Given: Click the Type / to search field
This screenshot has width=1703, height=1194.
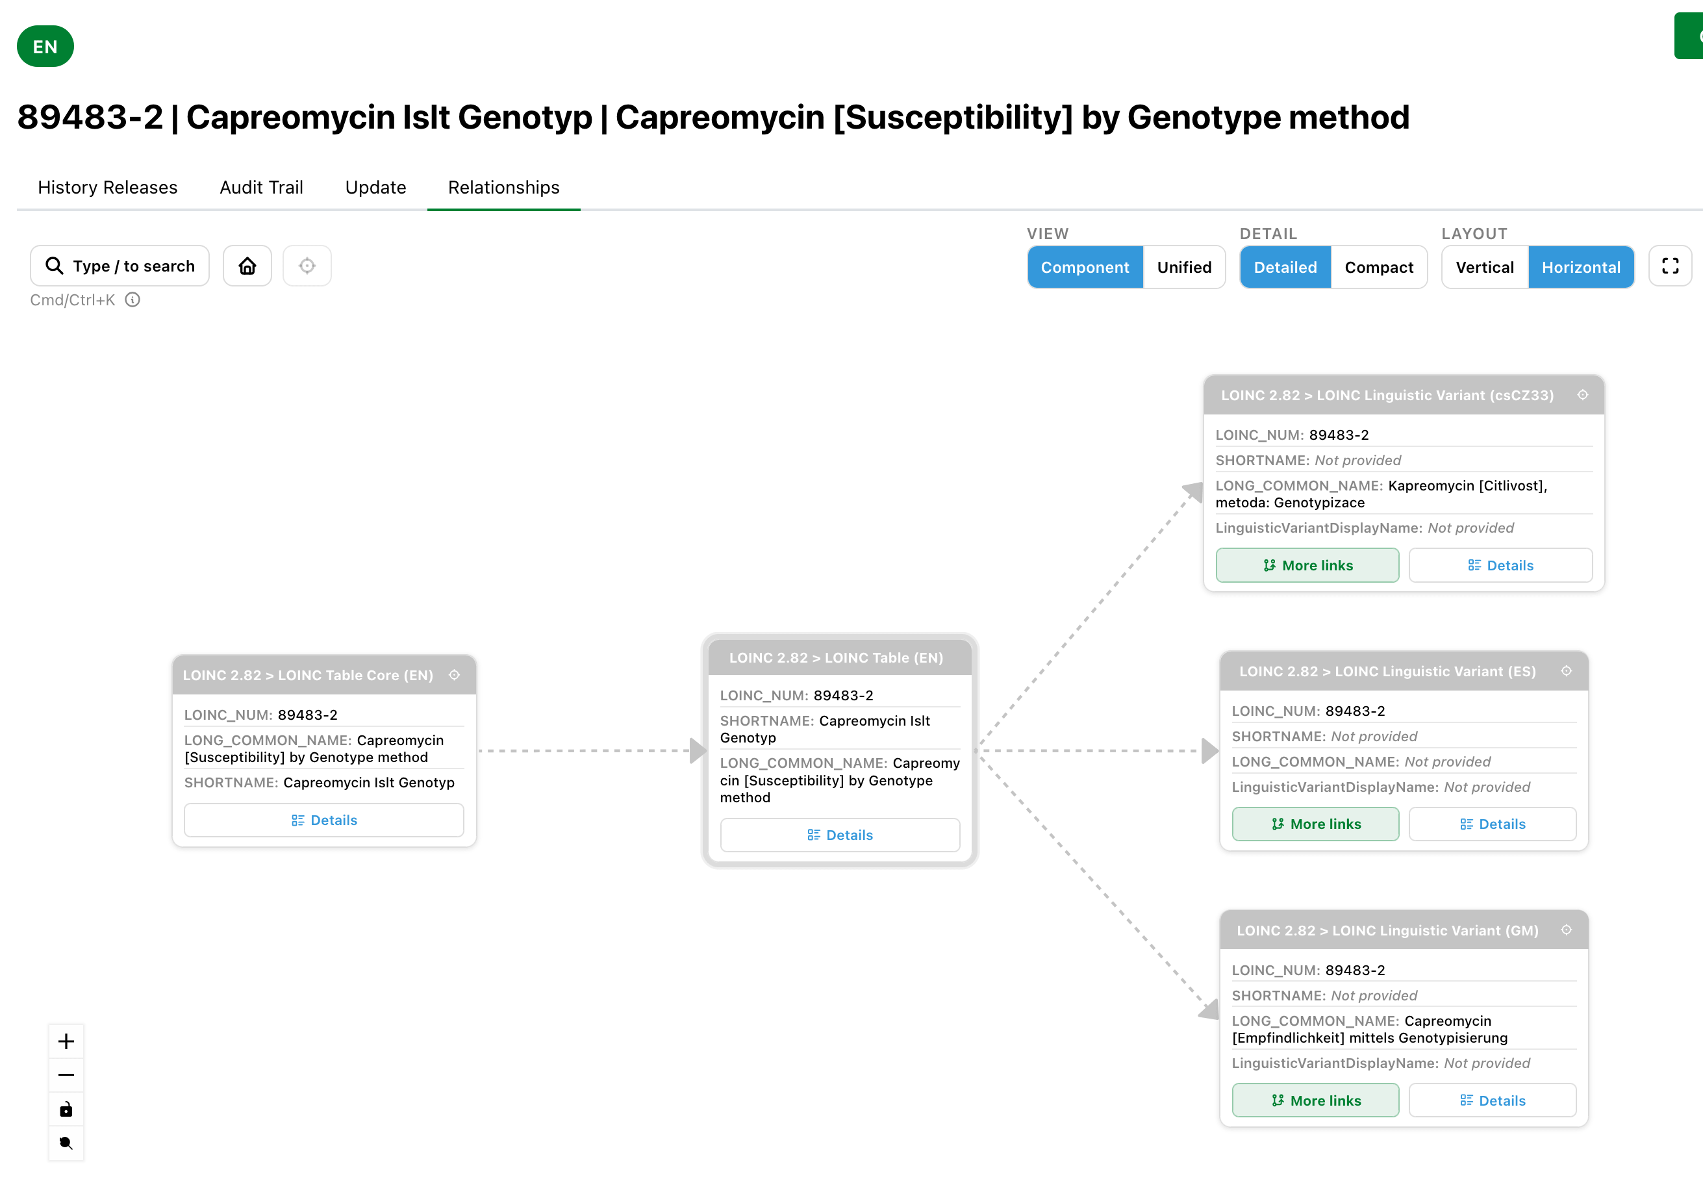Looking at the screenshot, I should (120, 266).
